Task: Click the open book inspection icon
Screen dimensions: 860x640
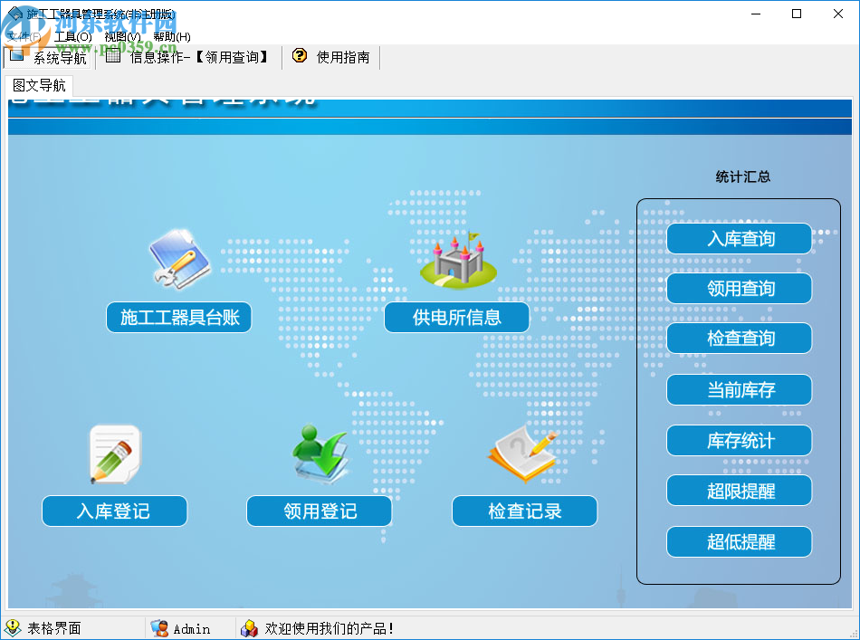Action: coord(523,454)
